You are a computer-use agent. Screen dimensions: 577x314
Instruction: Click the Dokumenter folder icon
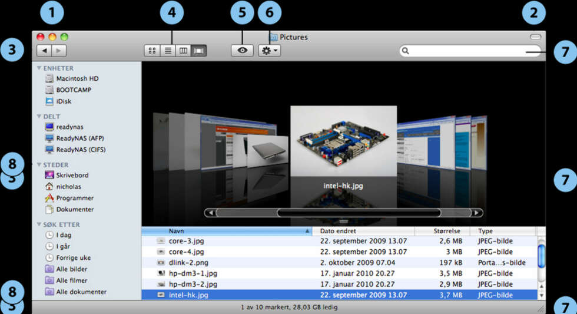[49, 210]
